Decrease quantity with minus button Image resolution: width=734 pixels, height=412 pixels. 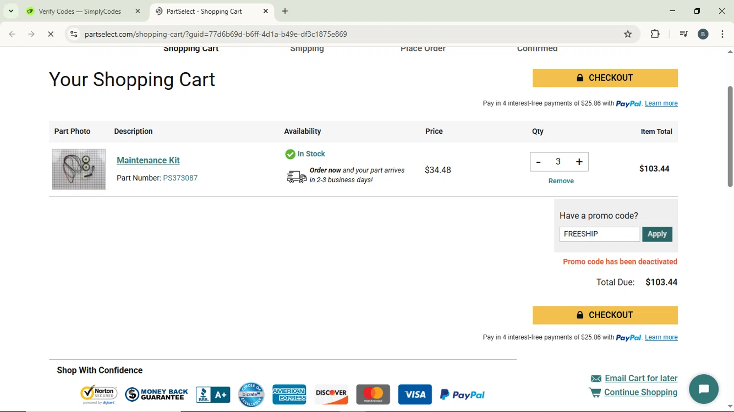click(x=538, y=162)
